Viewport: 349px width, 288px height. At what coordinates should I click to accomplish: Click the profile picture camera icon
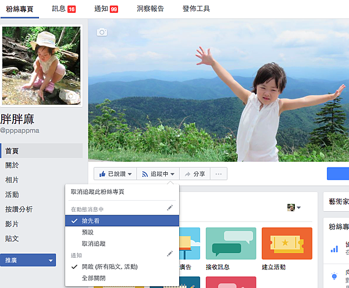pos(71,96)
